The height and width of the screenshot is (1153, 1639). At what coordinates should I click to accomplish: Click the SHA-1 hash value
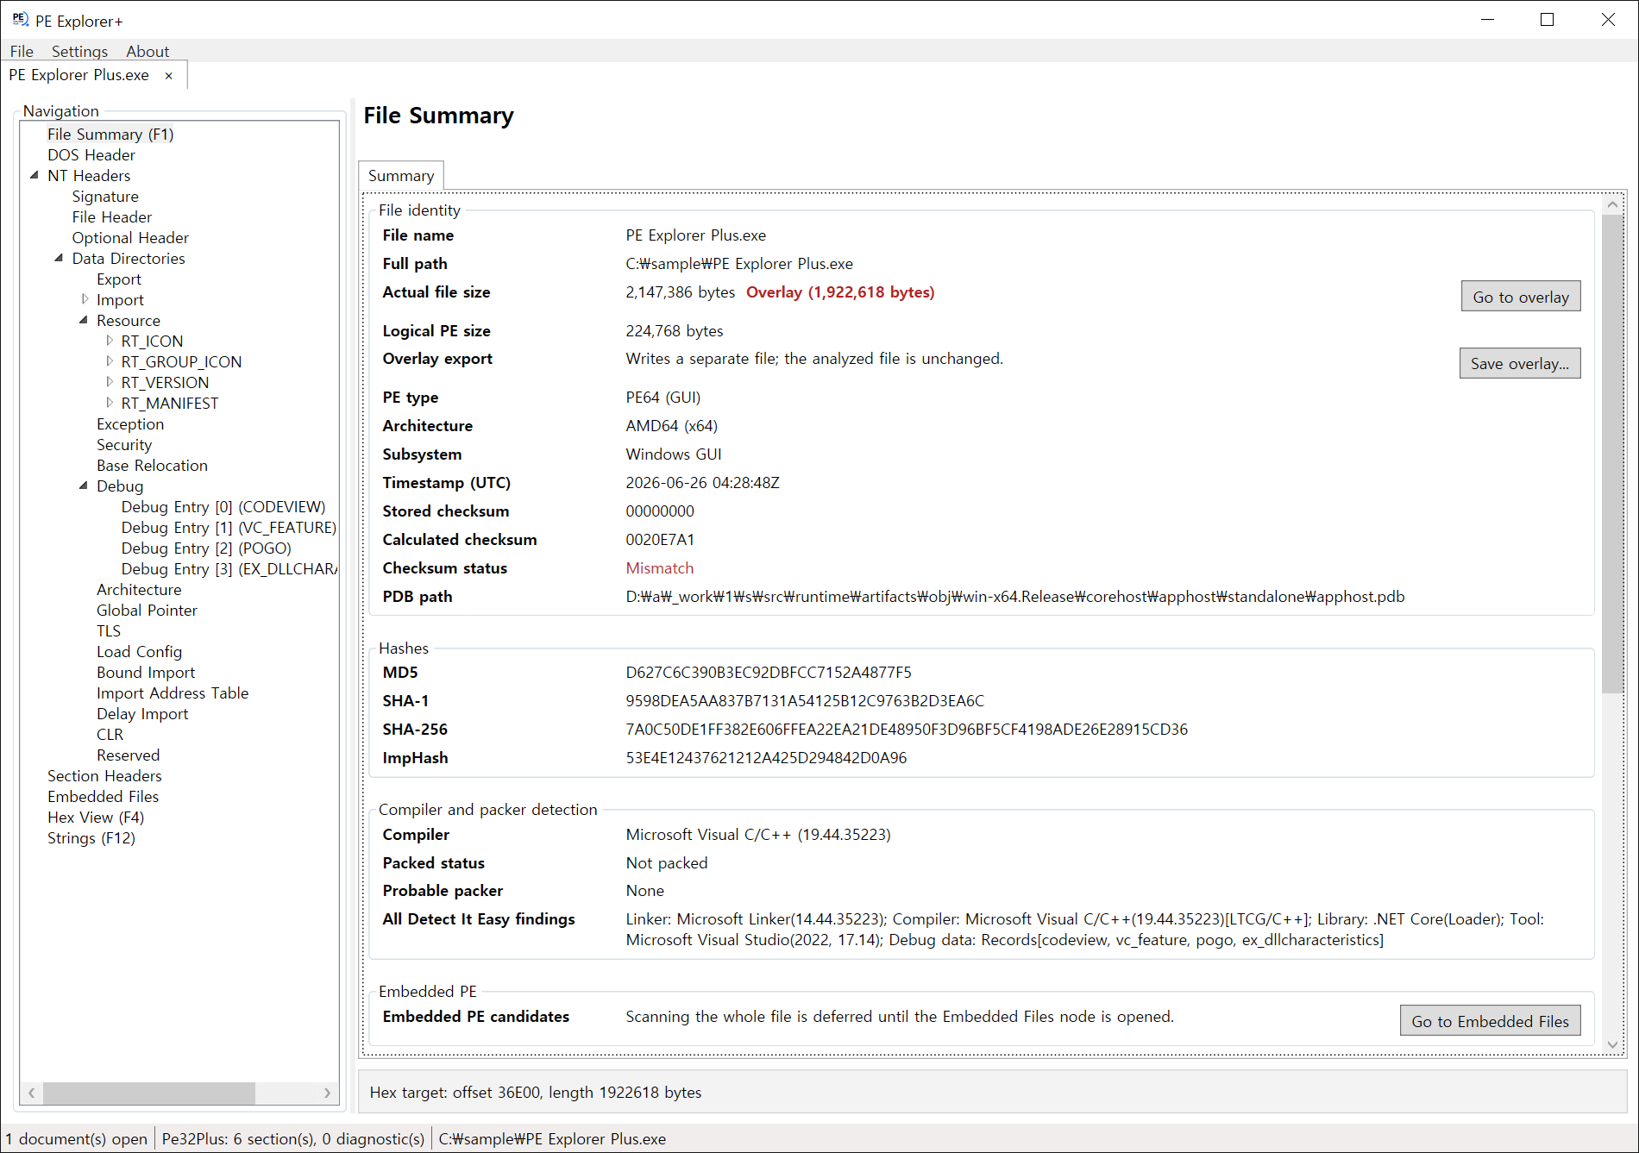[805, 701]
